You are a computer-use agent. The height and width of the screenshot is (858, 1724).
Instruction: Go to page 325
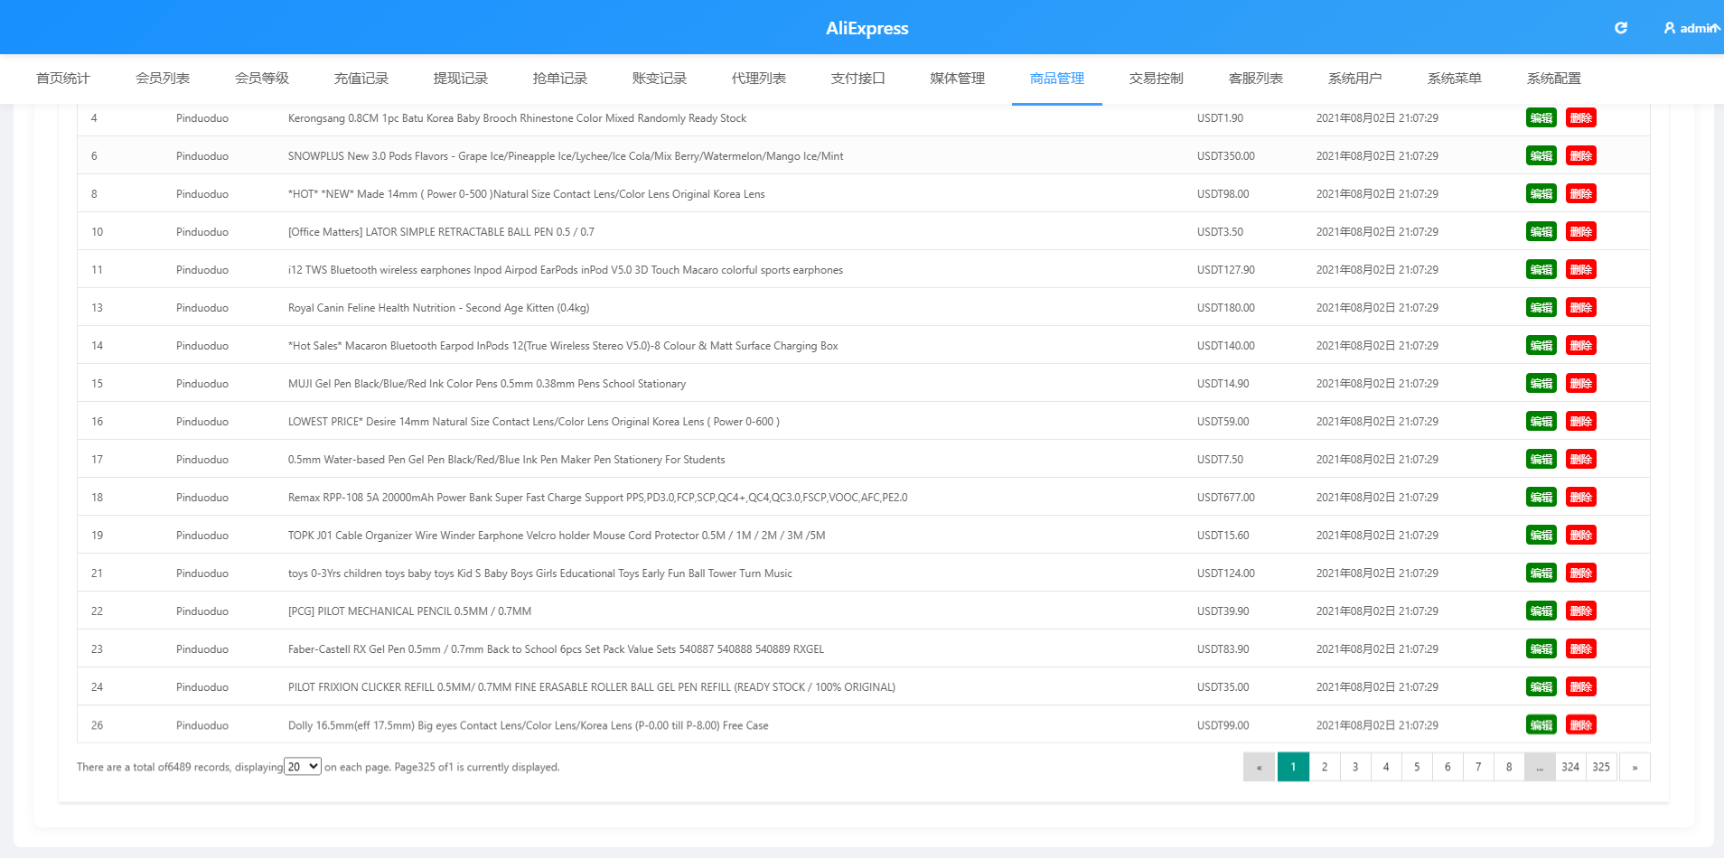(1601, 767)
